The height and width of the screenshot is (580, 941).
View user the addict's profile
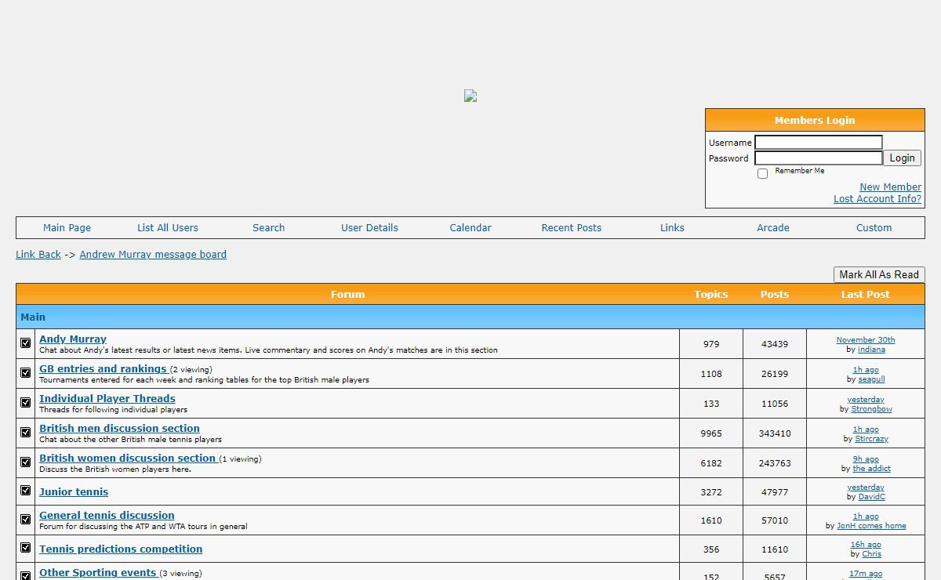click(x=872, y=468)
